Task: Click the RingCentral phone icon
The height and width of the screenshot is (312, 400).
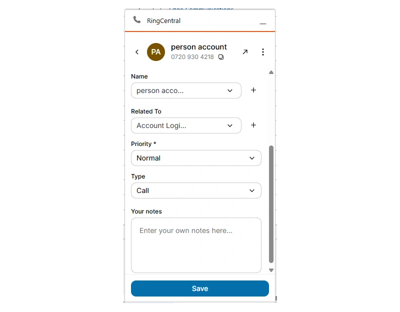Action: point(136,20)
